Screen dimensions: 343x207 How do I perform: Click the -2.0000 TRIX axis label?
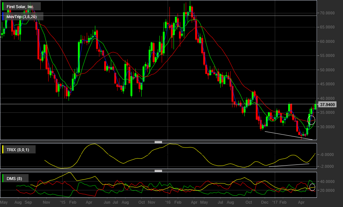pos(327,166)
